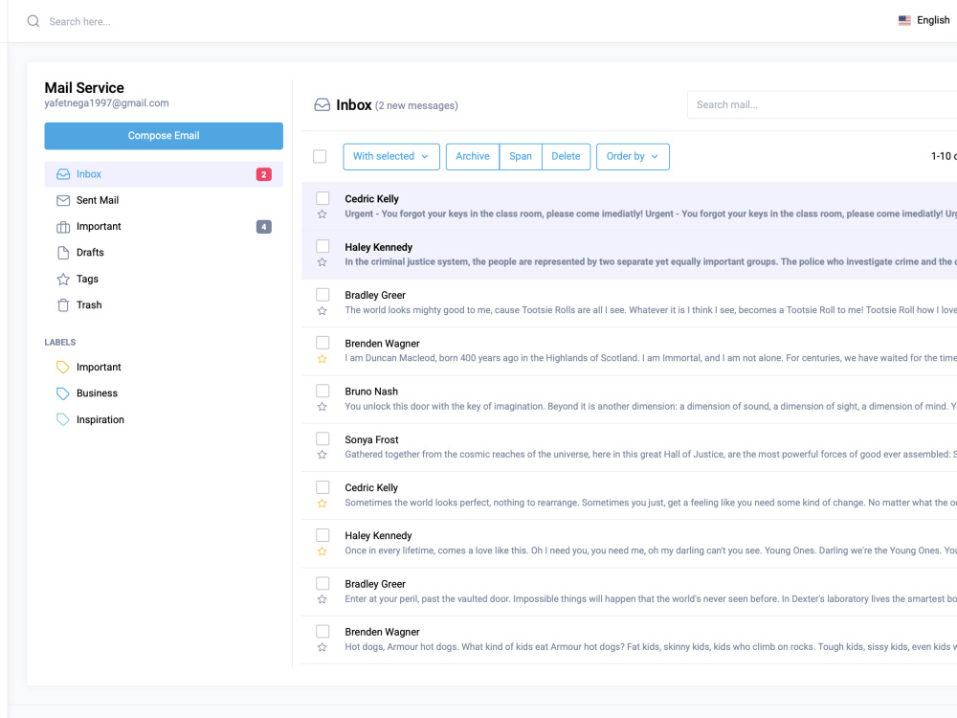
Task: Star Bradley Greer's Dexter's laboratory email
Action: (323, 599)
